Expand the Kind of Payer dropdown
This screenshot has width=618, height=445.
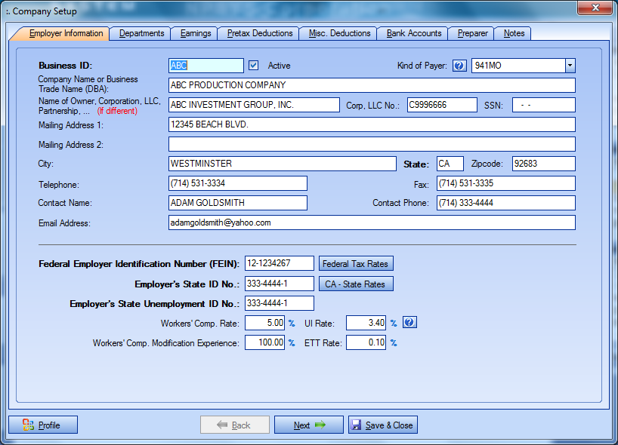coord(570,66)
